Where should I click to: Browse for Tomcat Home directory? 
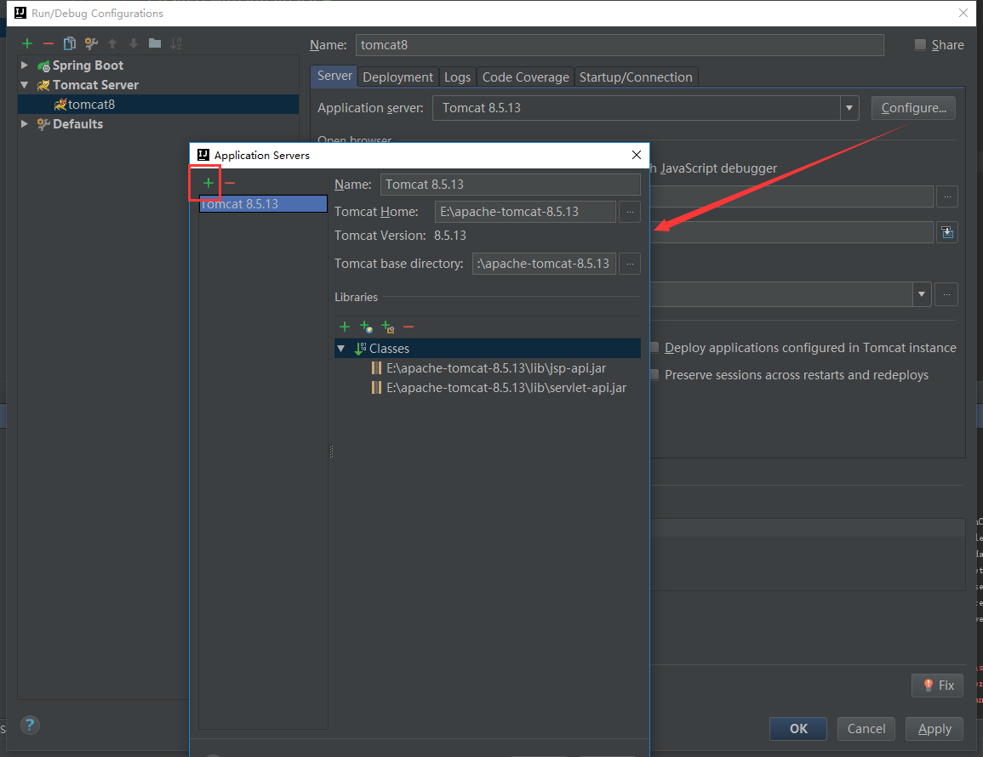(x=630, y=212)
